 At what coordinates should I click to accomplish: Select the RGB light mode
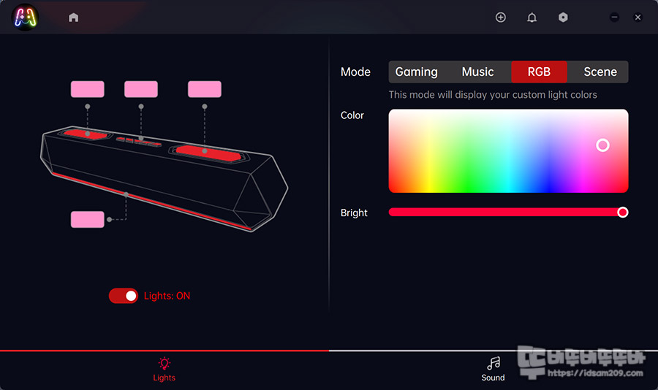click(x=539, y=72)
